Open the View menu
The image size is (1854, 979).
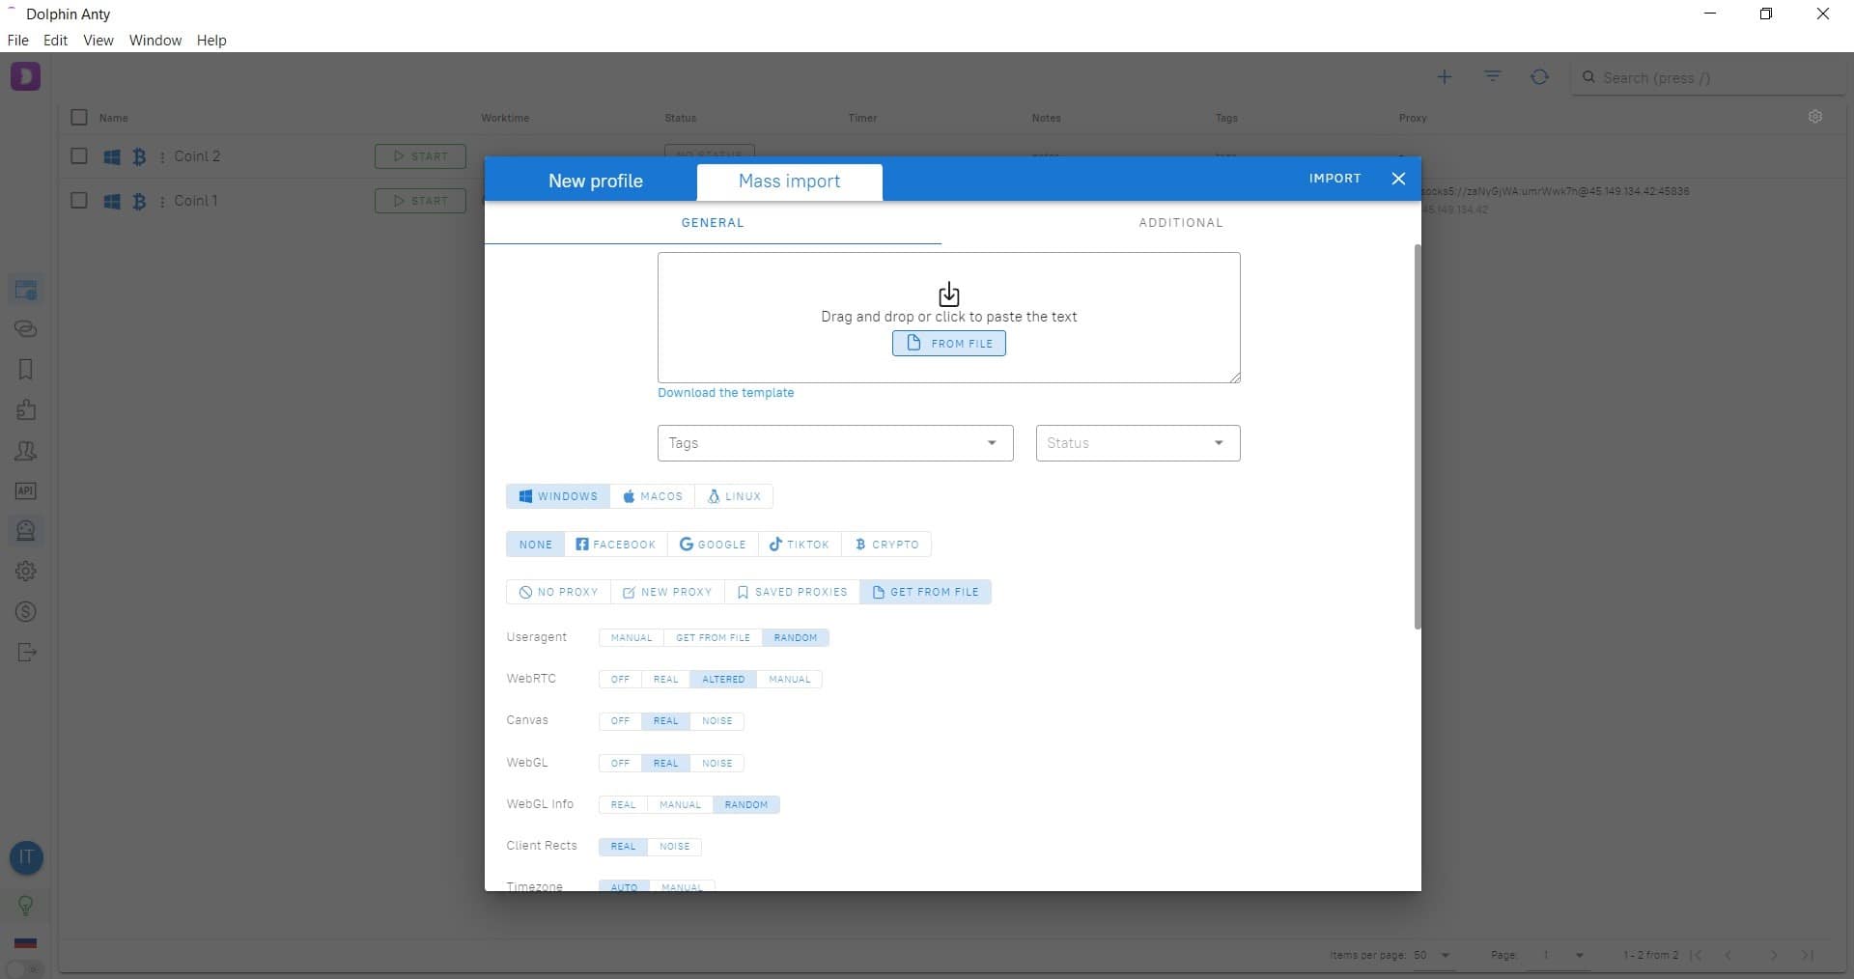click(98, 41)
